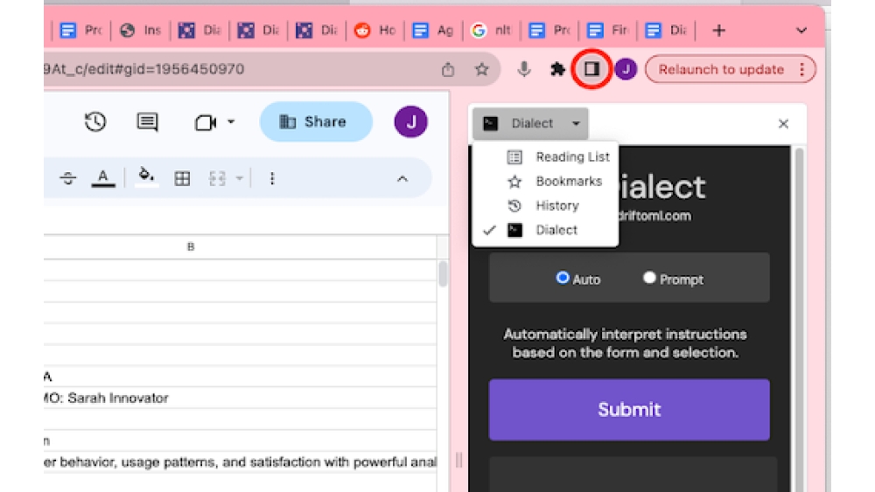The image size is (875, 492).
Task: Click the cell with 'usage patterns' text
Action: [240, 462]
